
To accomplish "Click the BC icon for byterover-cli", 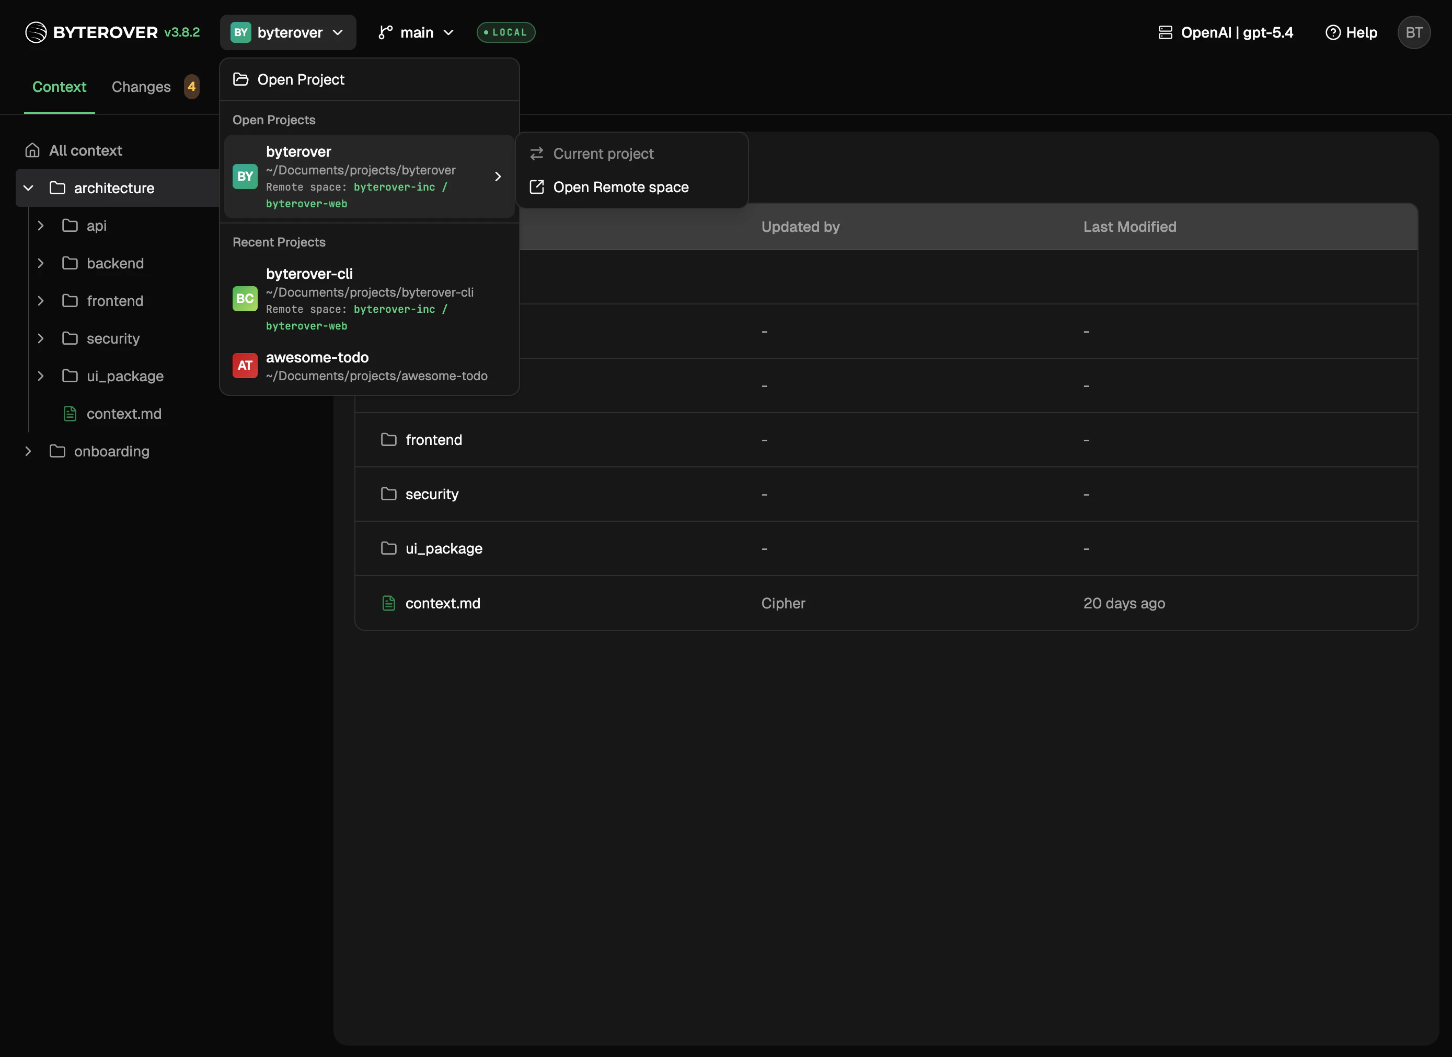I will tap(245, 298).
